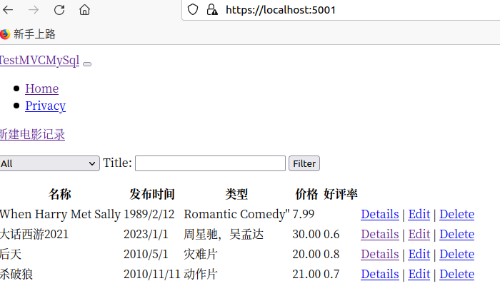
Task: Delete the 大话西游2021 record
Action: [456, 234]
